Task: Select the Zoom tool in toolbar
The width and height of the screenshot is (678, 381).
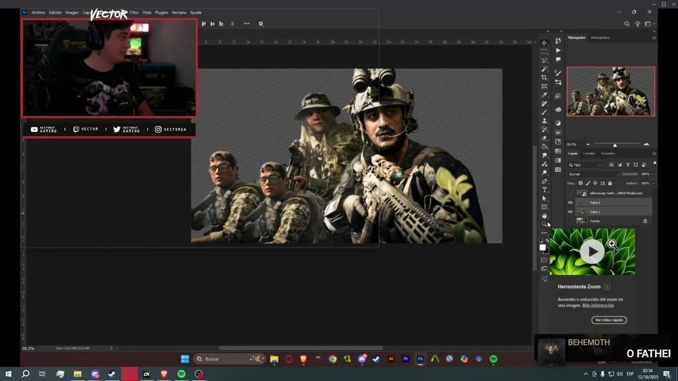Action: (545, 224)
